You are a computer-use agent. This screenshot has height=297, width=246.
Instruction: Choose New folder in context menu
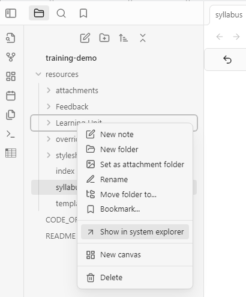coord(135,150)
